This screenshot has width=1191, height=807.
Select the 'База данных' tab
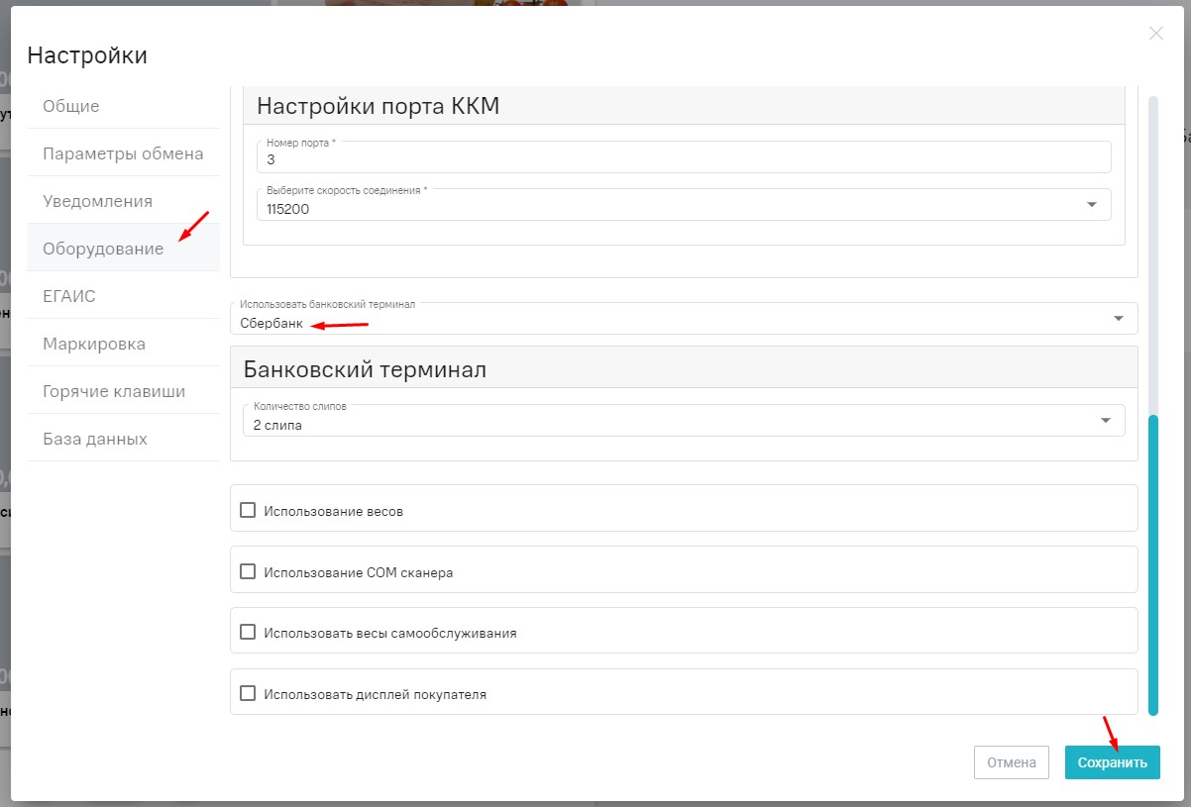pos(95,439)
